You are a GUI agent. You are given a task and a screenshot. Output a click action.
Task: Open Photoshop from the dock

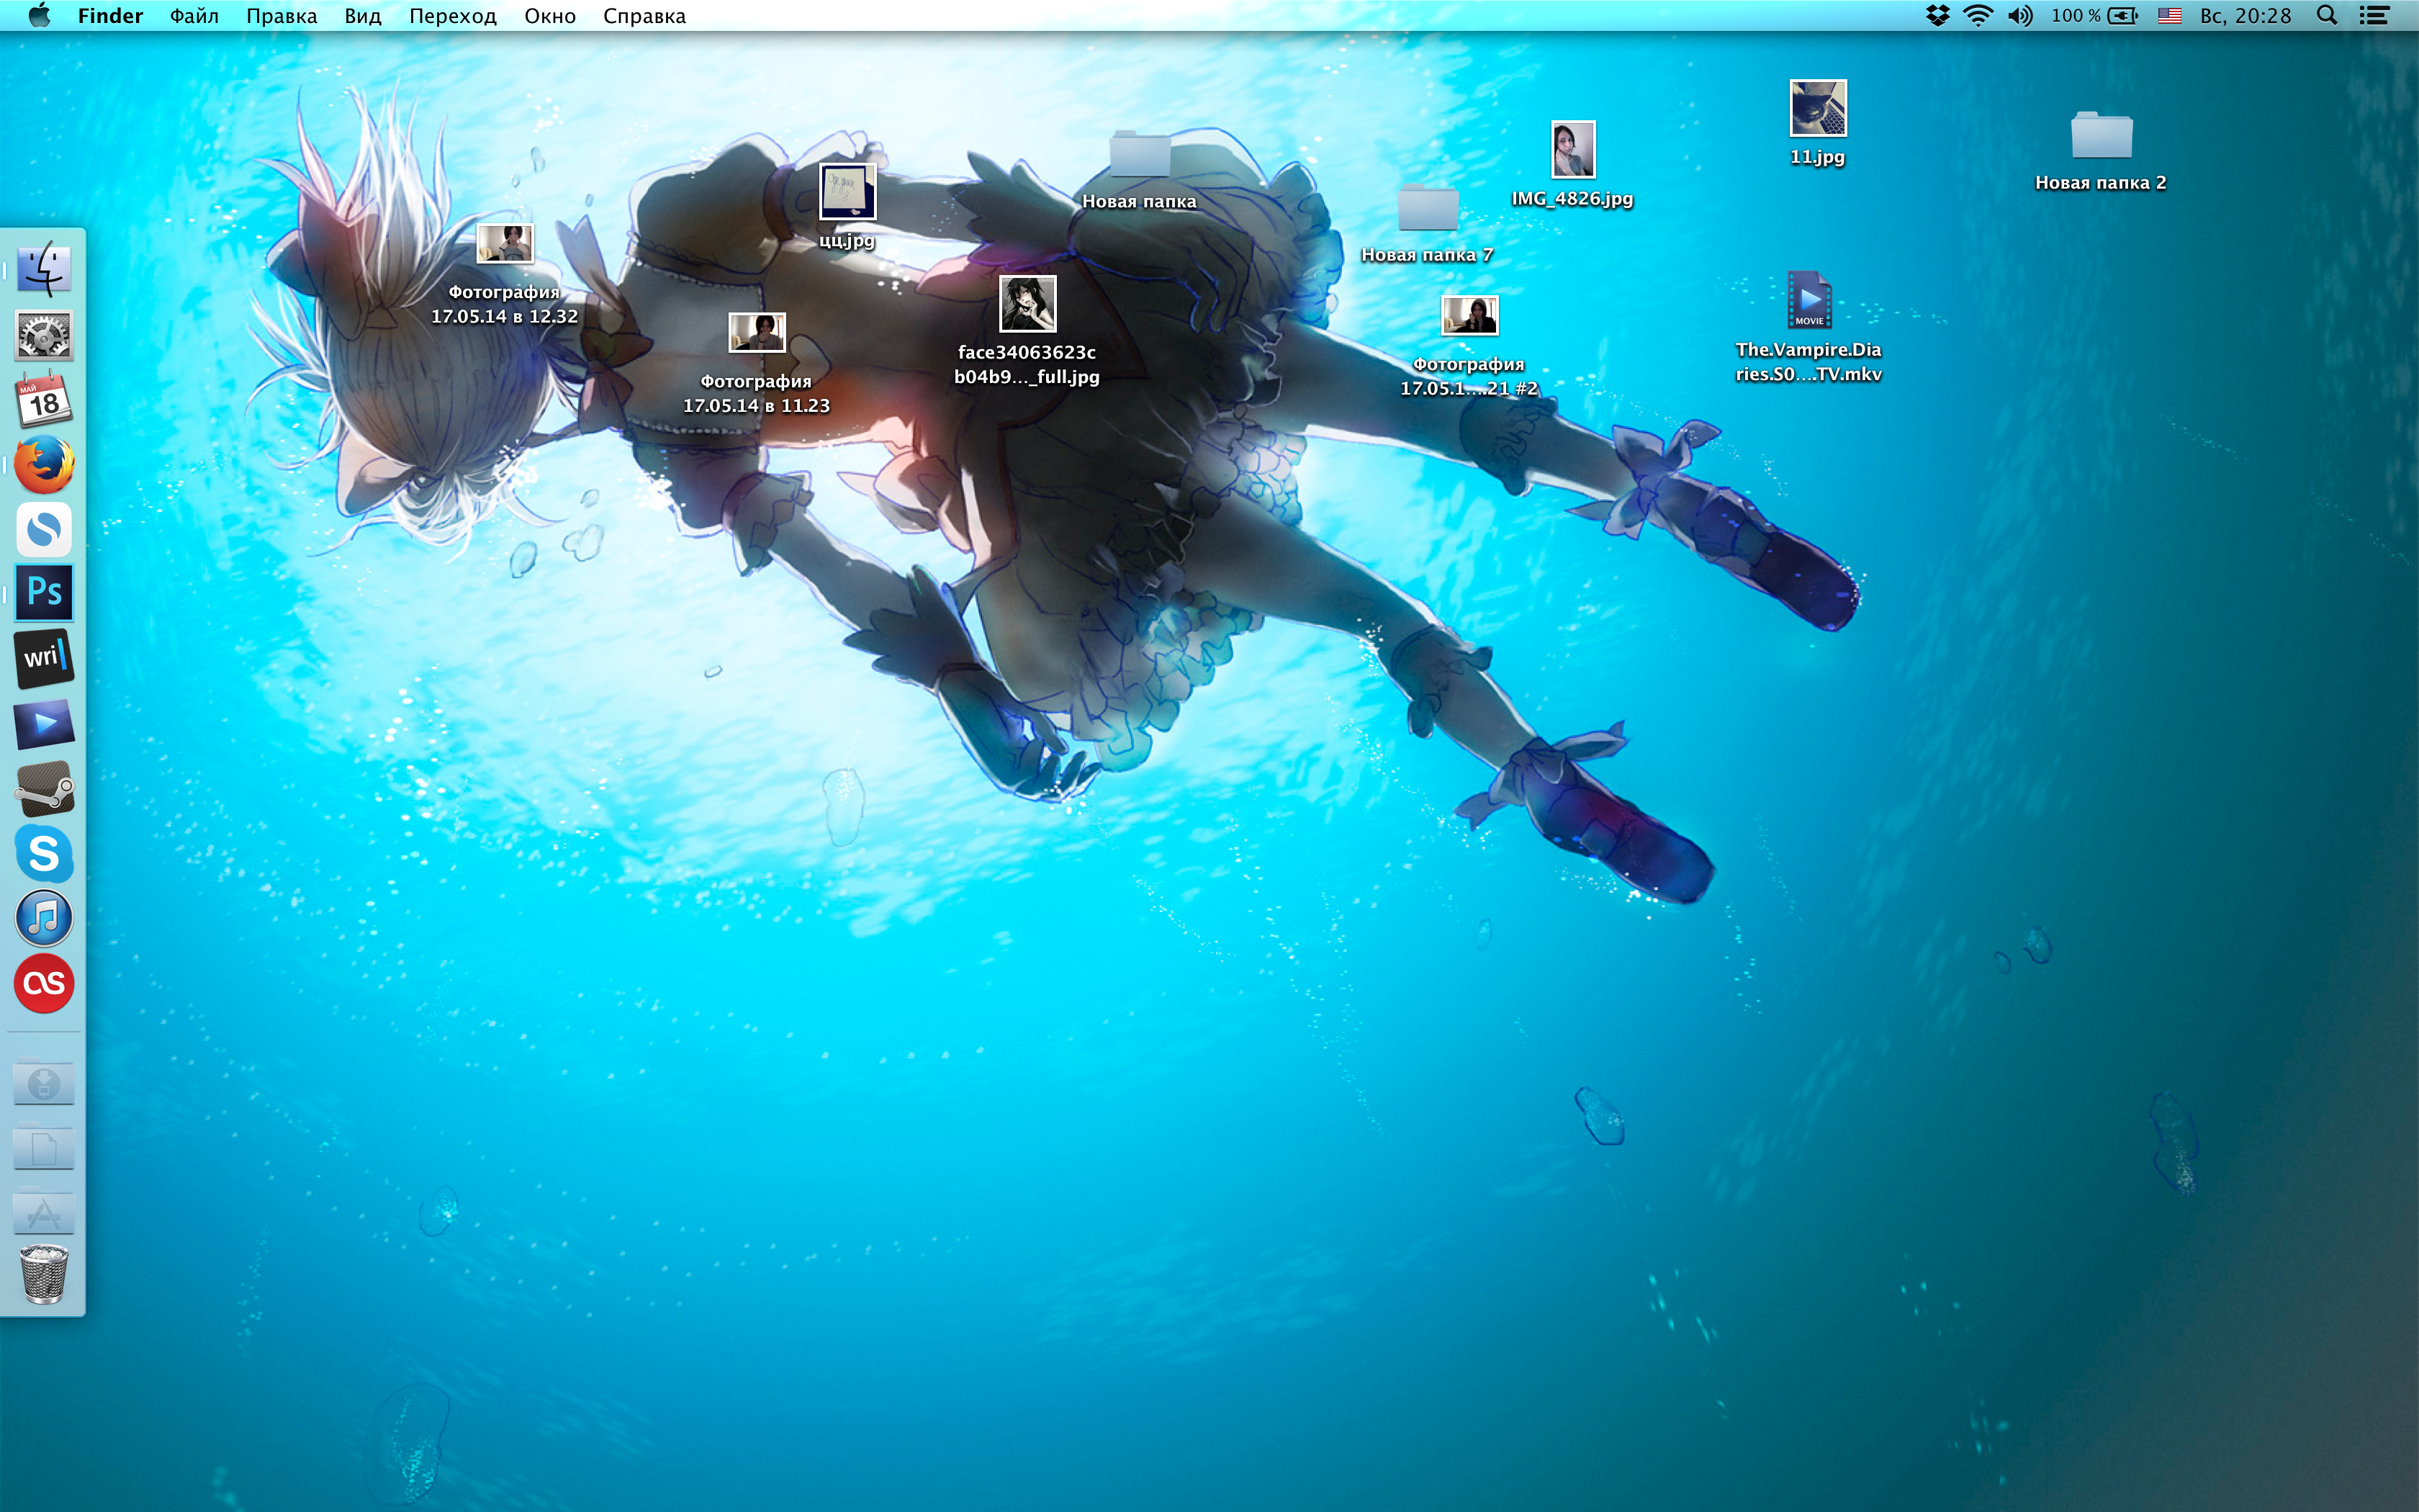click(x=44, y=592)
